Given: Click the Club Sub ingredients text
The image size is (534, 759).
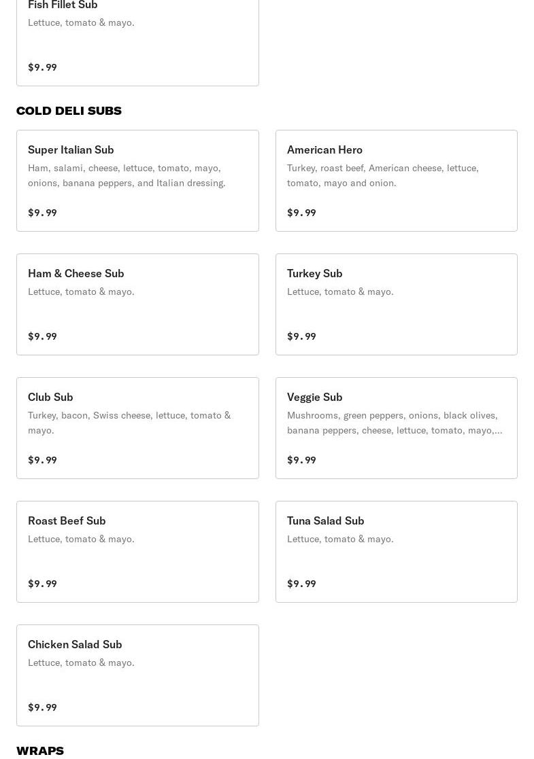Looking at the screenshot, I should [129, 423].
